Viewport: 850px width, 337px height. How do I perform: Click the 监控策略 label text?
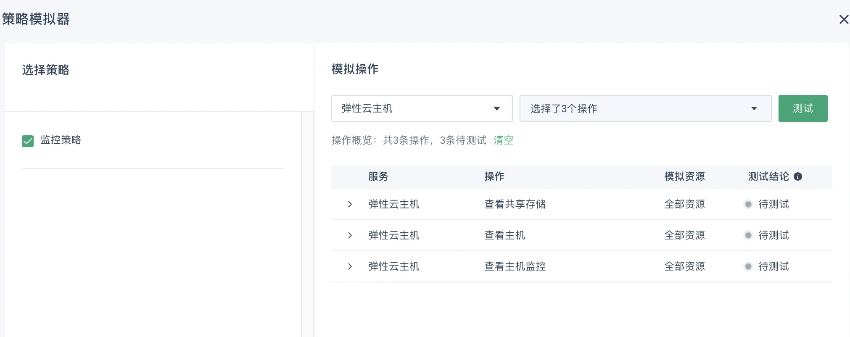point(61,140)
